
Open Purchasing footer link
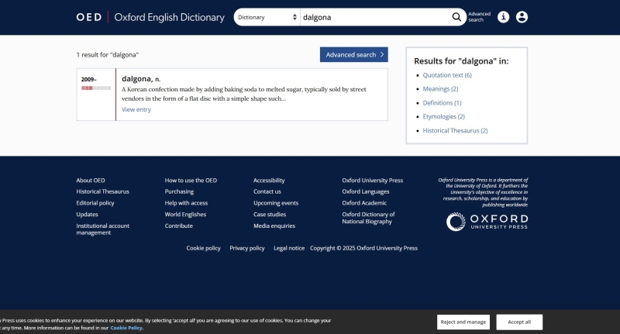(x=179, y=191)
